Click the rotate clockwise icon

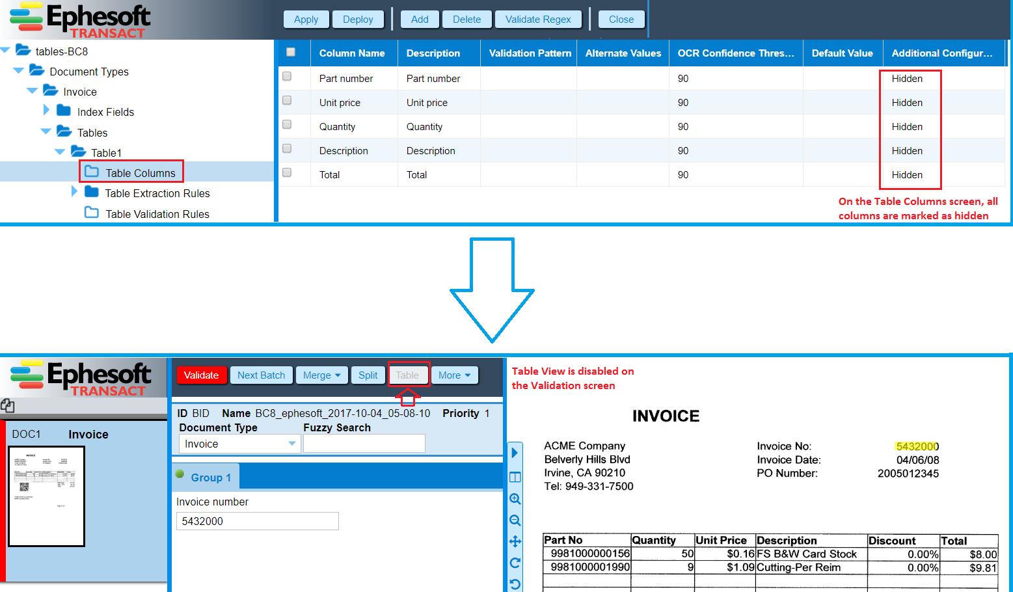tap(515, 563)
